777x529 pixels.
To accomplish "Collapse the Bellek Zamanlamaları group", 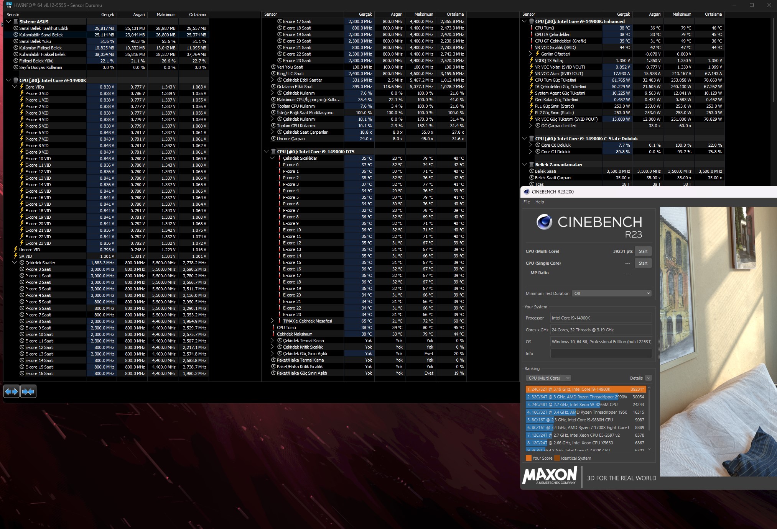I will tap(524, 165).
